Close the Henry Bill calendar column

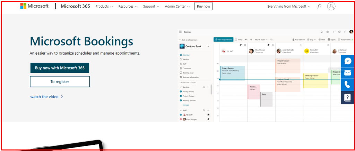tap(328, 45)
